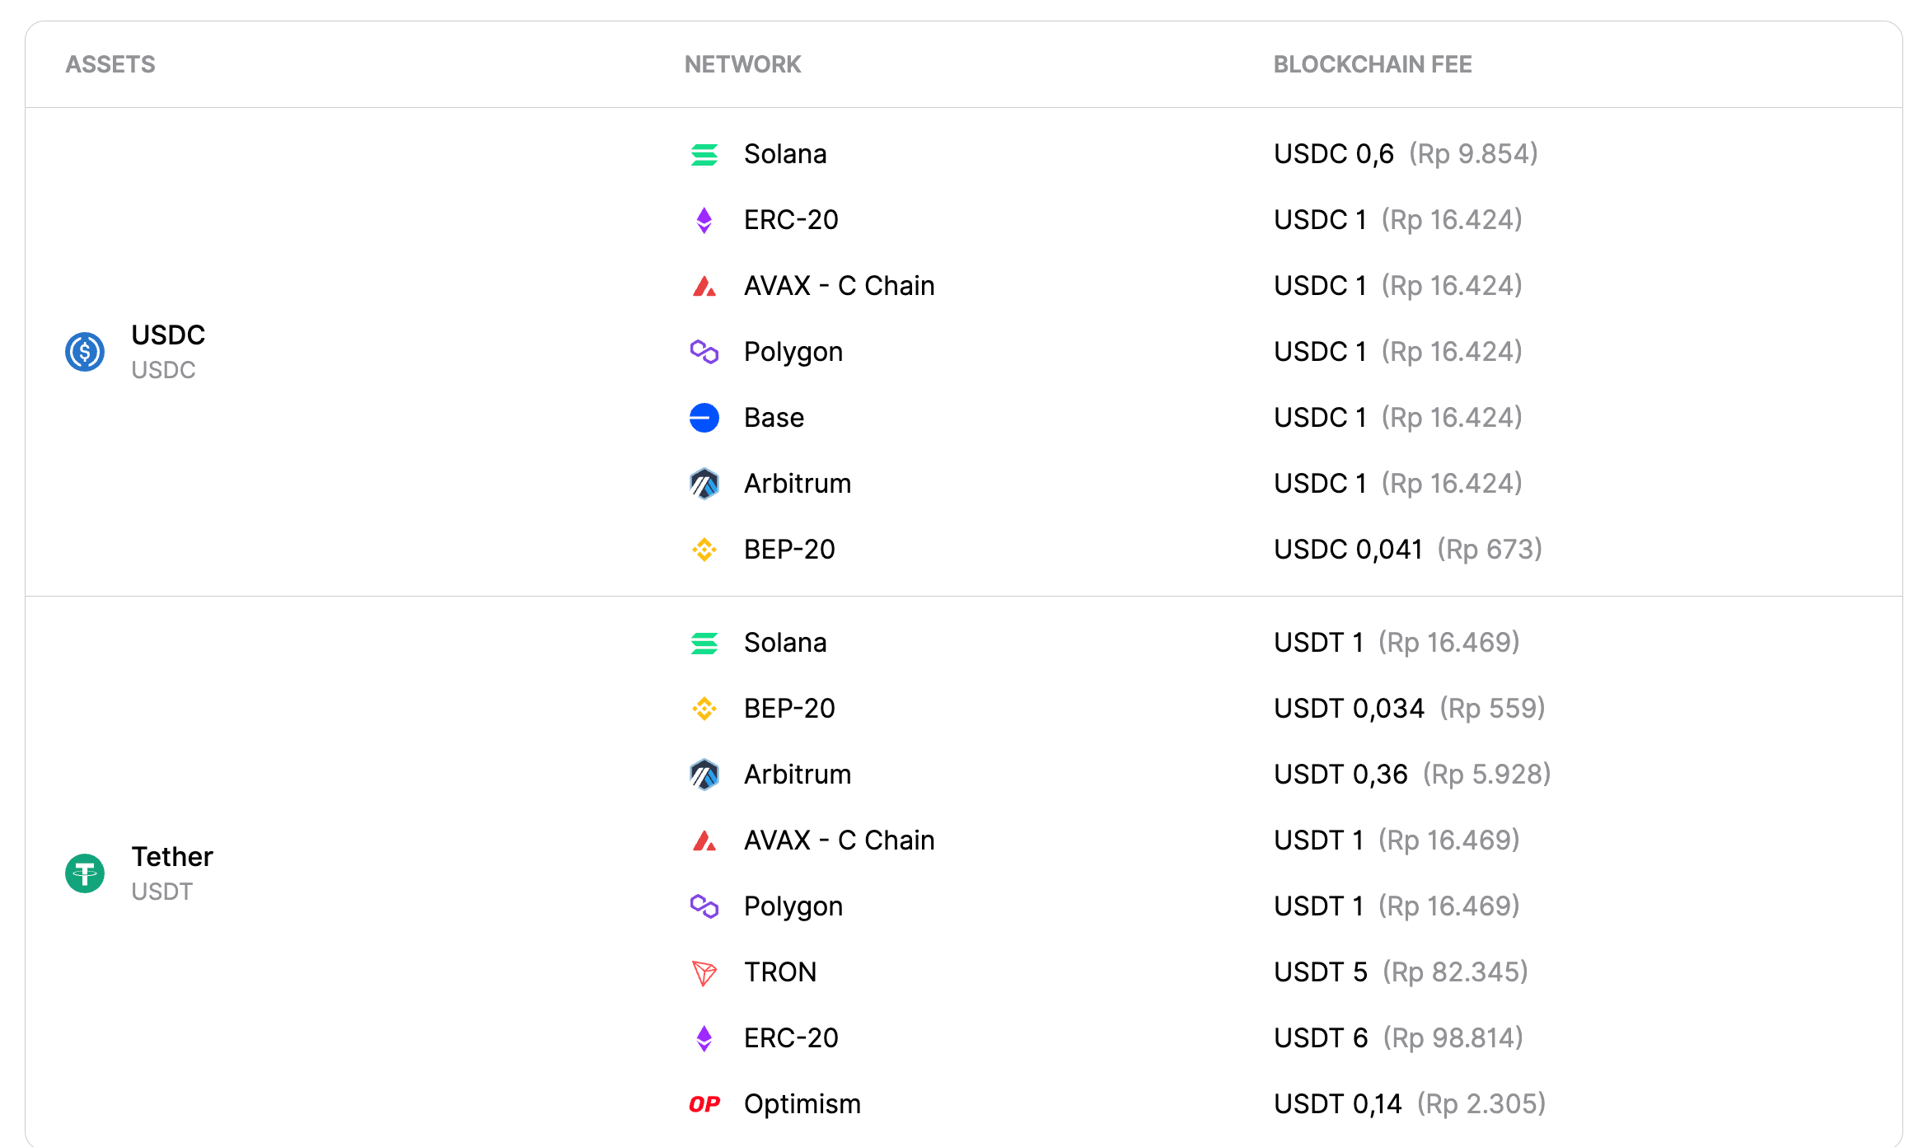Click the Polygon icon in Tether section
The height and width of the screenshot is (1147, 1923).
(704, 906)
